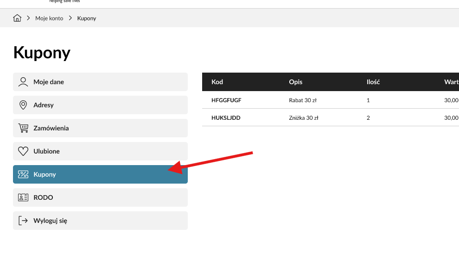Click coupon code HUKSLJDD
Screen dimensions: 459x271
click(226, 117)
